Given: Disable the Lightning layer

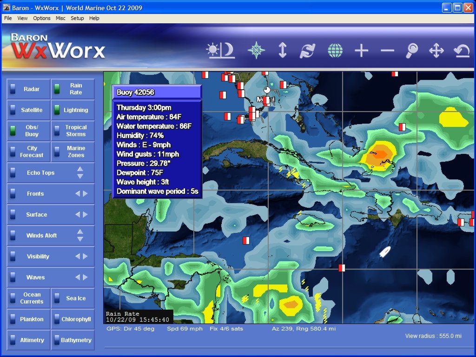Looking at the screenshot, I should 73,110.
